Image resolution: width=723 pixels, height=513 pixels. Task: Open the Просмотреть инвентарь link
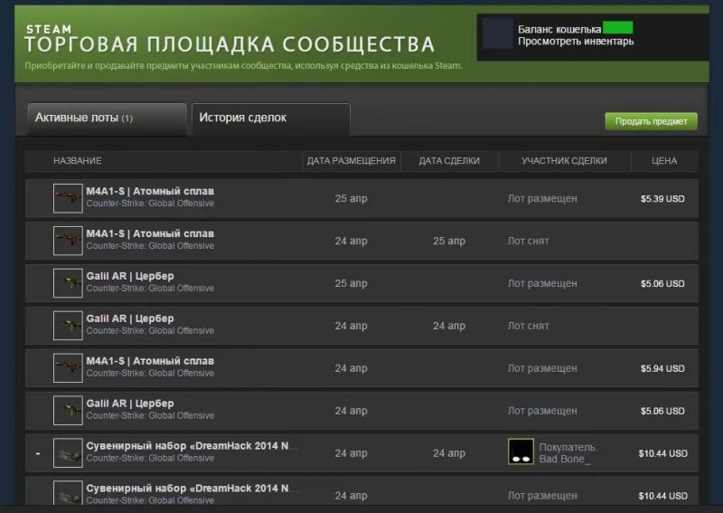coord(576,42)
